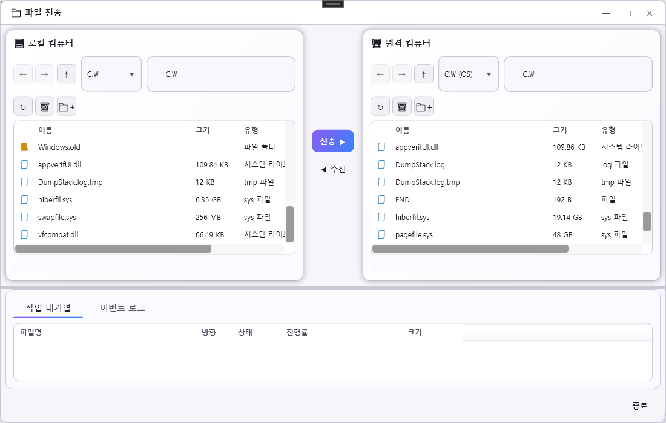Check appverifUI.dll in the local file list

(24, 164)
